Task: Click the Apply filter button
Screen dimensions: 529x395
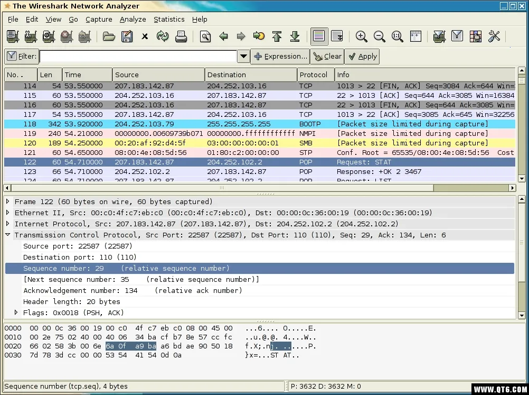Action: click(361, 56)
